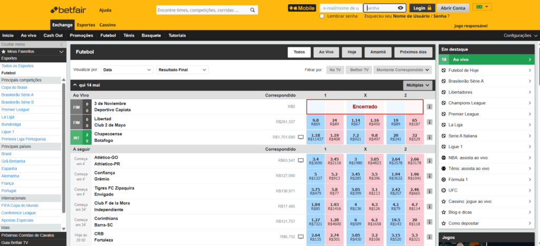Viewport: 540px width, 246px height.
Task: Click info icon for Chapecoense match
Action: click(429, 137)
